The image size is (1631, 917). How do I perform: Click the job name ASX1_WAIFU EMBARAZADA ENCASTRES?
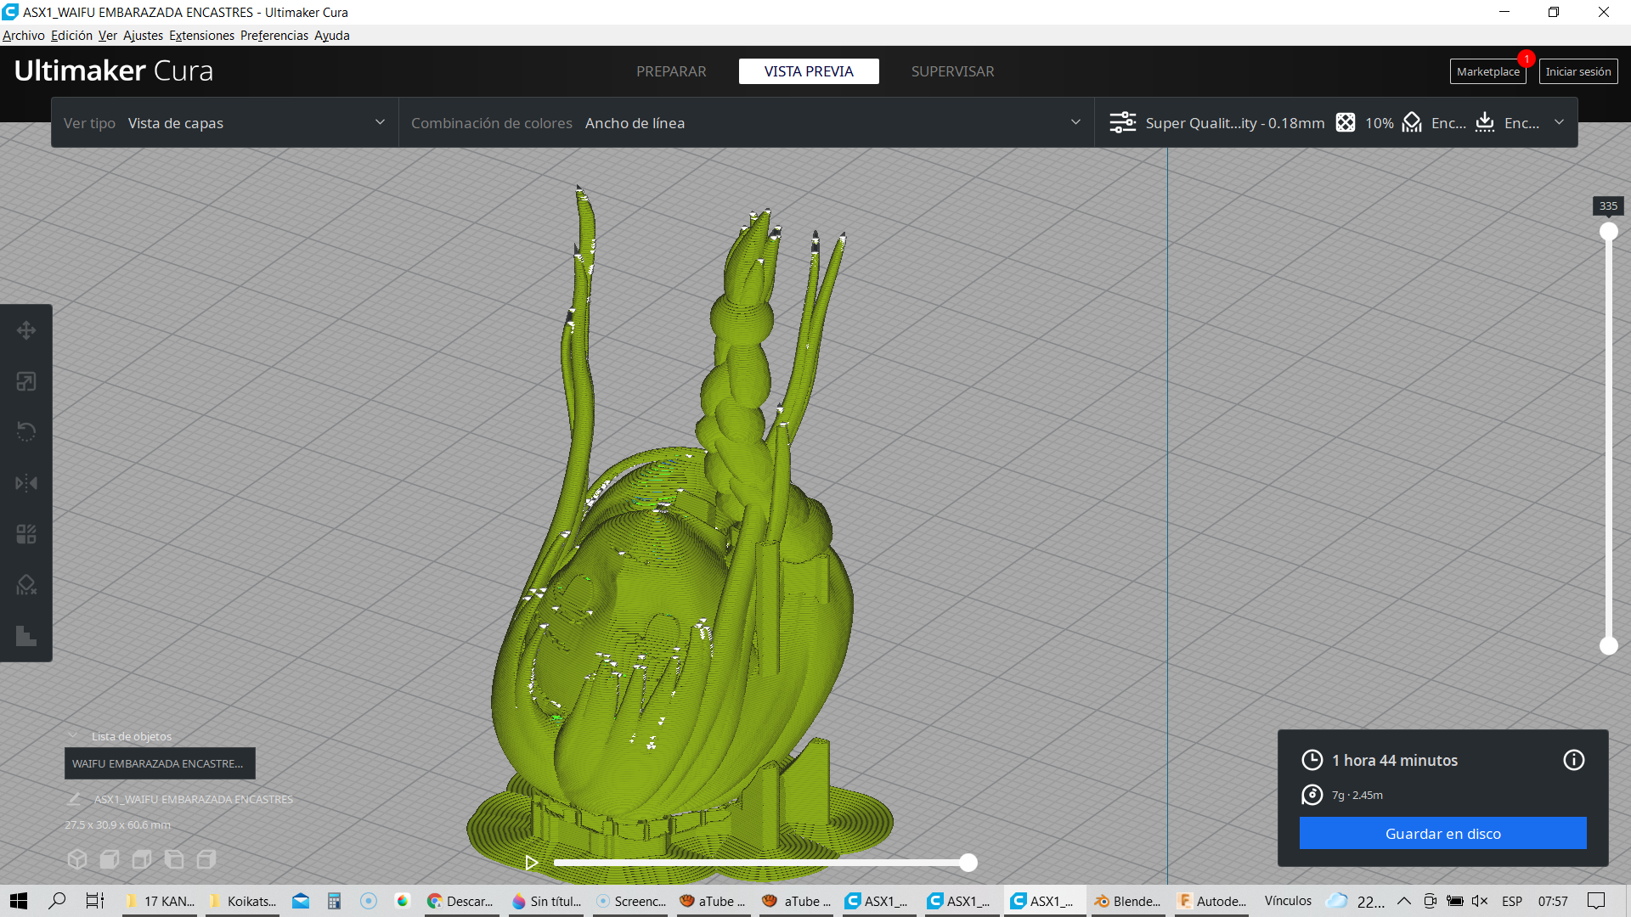(x=194, y=799)
